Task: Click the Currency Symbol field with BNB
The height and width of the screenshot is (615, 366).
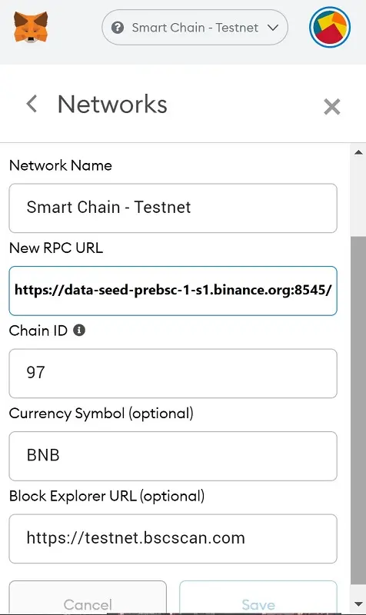Action: coord(173,456)
